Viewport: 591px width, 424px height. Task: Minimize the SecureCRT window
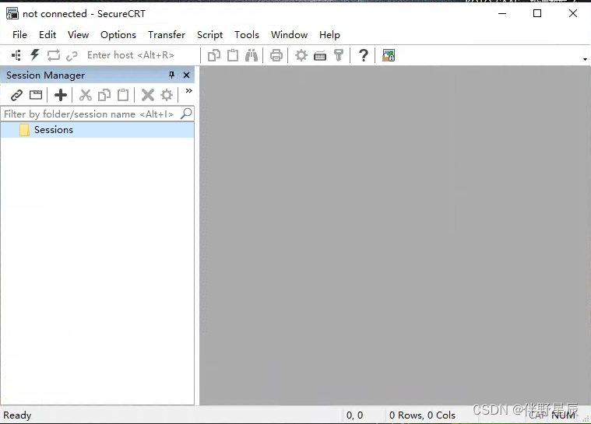[502, 13]
